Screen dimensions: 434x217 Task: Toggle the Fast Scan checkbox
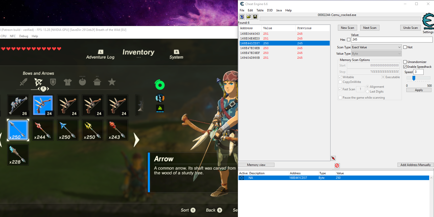point(340,89)
